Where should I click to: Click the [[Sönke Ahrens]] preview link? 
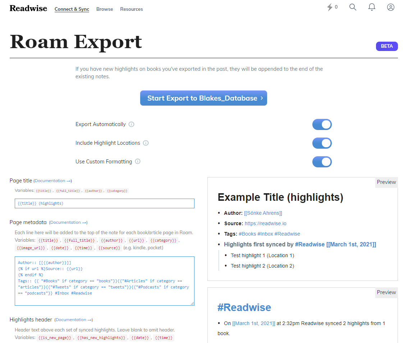coord(263,213)
